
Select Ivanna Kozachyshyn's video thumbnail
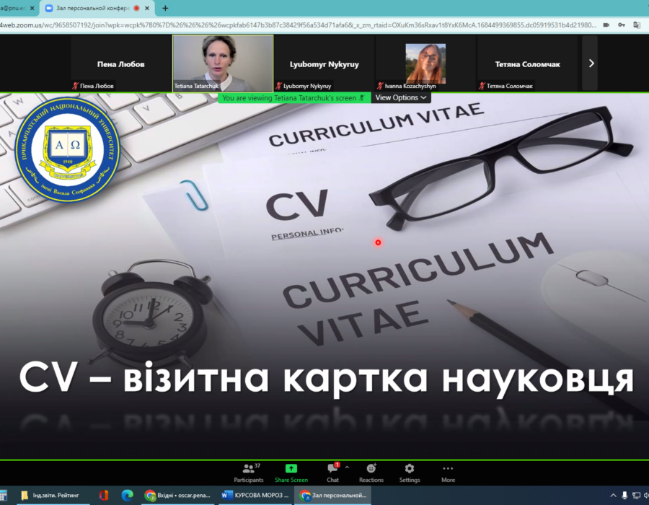tap(425, 63)
